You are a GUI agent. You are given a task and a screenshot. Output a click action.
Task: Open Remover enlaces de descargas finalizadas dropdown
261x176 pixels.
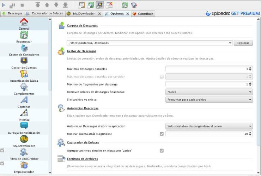pyautogui.click(x=209, y=92)
